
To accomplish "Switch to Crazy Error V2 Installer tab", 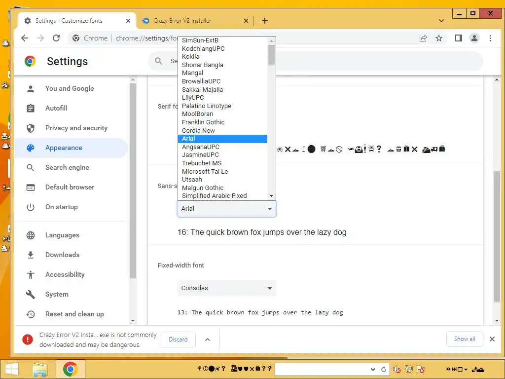I will point(195,21).
